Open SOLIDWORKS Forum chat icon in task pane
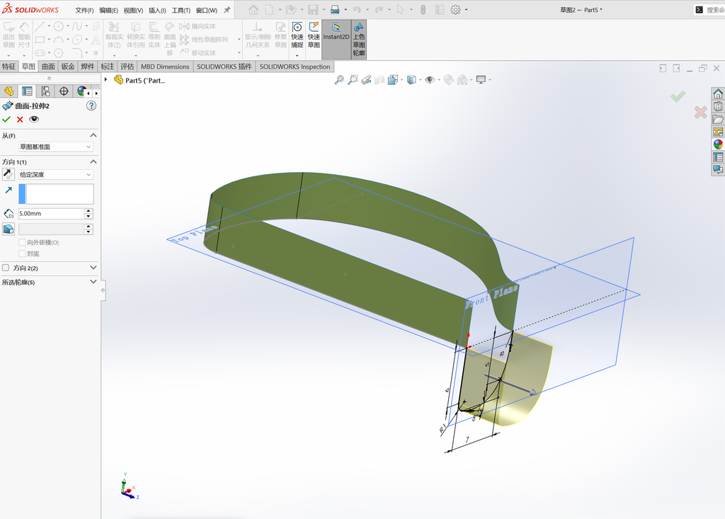Image resolution: width=725 pixels, height=519 pixels. (x=718, y=169)
